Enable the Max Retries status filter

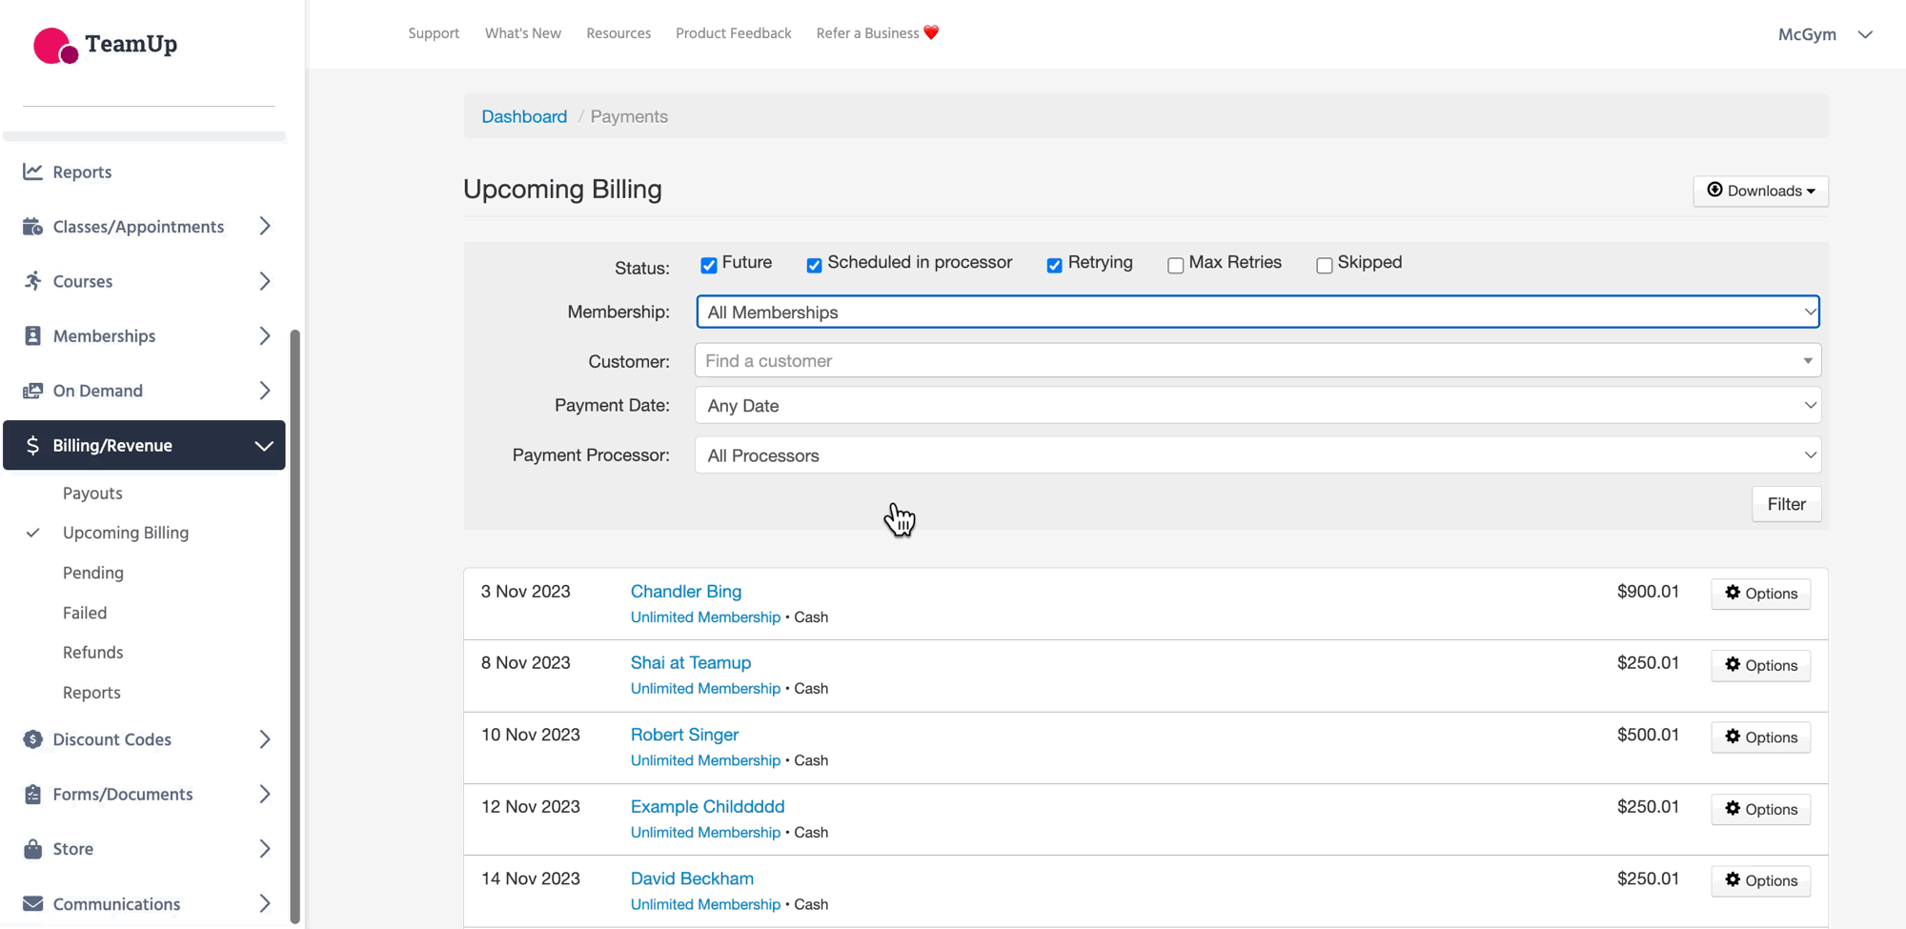pos(1175,265)
